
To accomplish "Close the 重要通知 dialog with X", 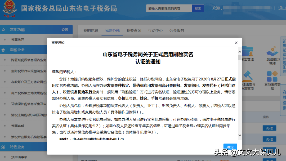I will coord(236,43).
